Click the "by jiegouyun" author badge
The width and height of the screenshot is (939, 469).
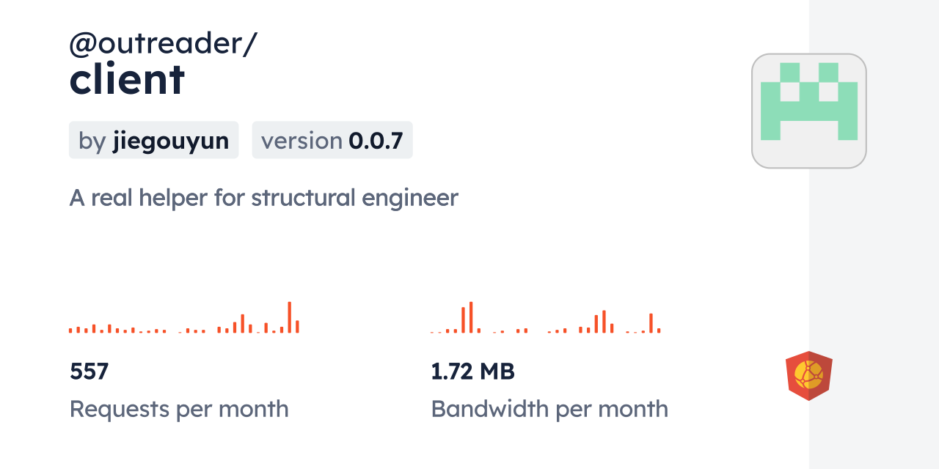point(153,140)
